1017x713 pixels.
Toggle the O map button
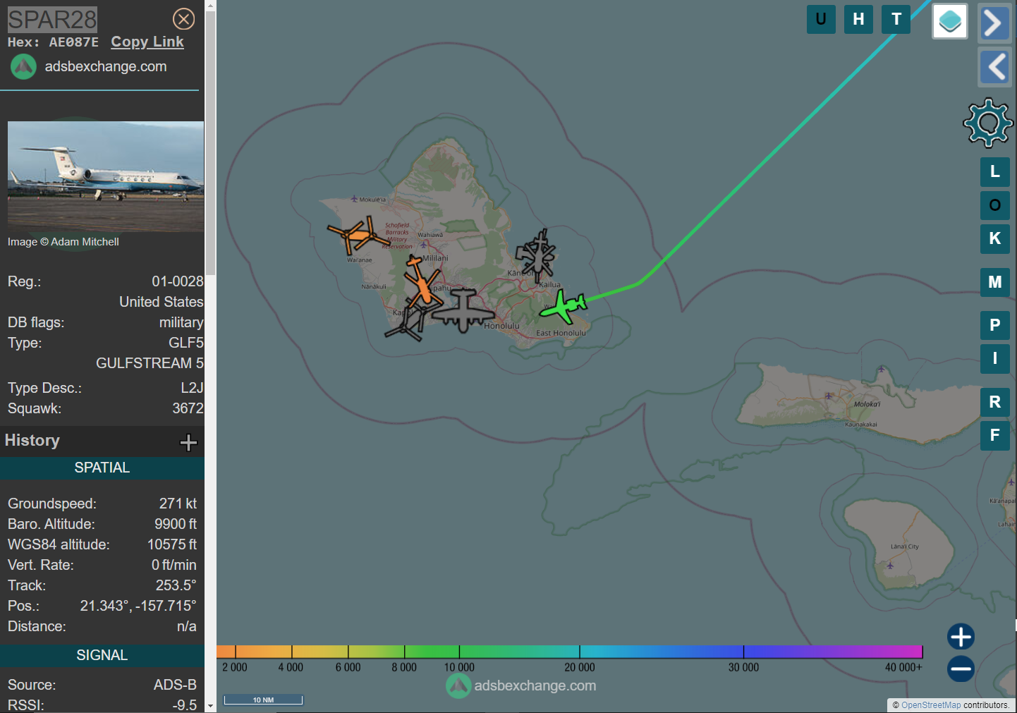995,205
